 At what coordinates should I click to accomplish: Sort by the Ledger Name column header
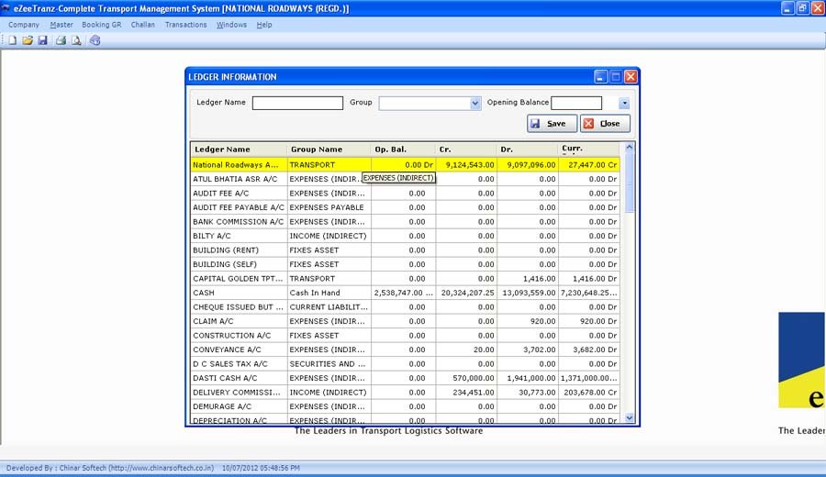(239, 150)
